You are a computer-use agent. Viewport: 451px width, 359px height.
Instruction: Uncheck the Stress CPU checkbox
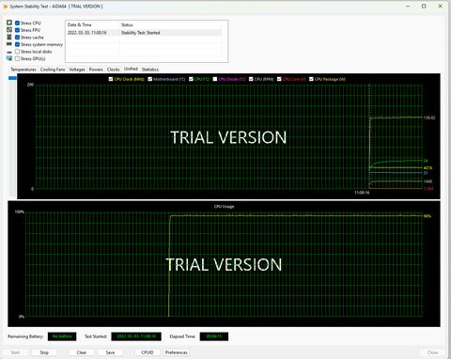(17, 23)
